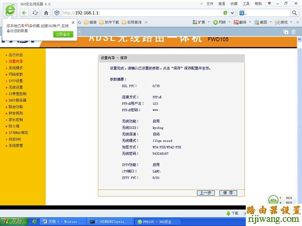The height and width of the screenshot is (226, 302).
Task: Launch the browser from quick launch e icon
Action: coord(34,221)
